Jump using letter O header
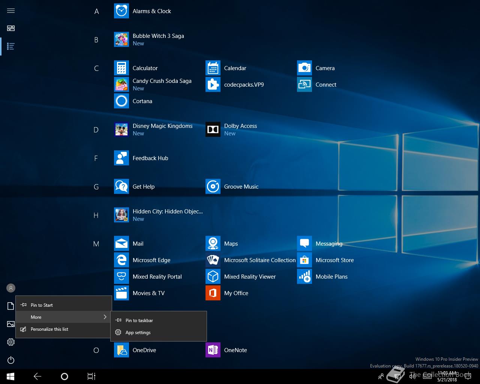This screenshot has width=480, height=384. [x=96, y=350]
